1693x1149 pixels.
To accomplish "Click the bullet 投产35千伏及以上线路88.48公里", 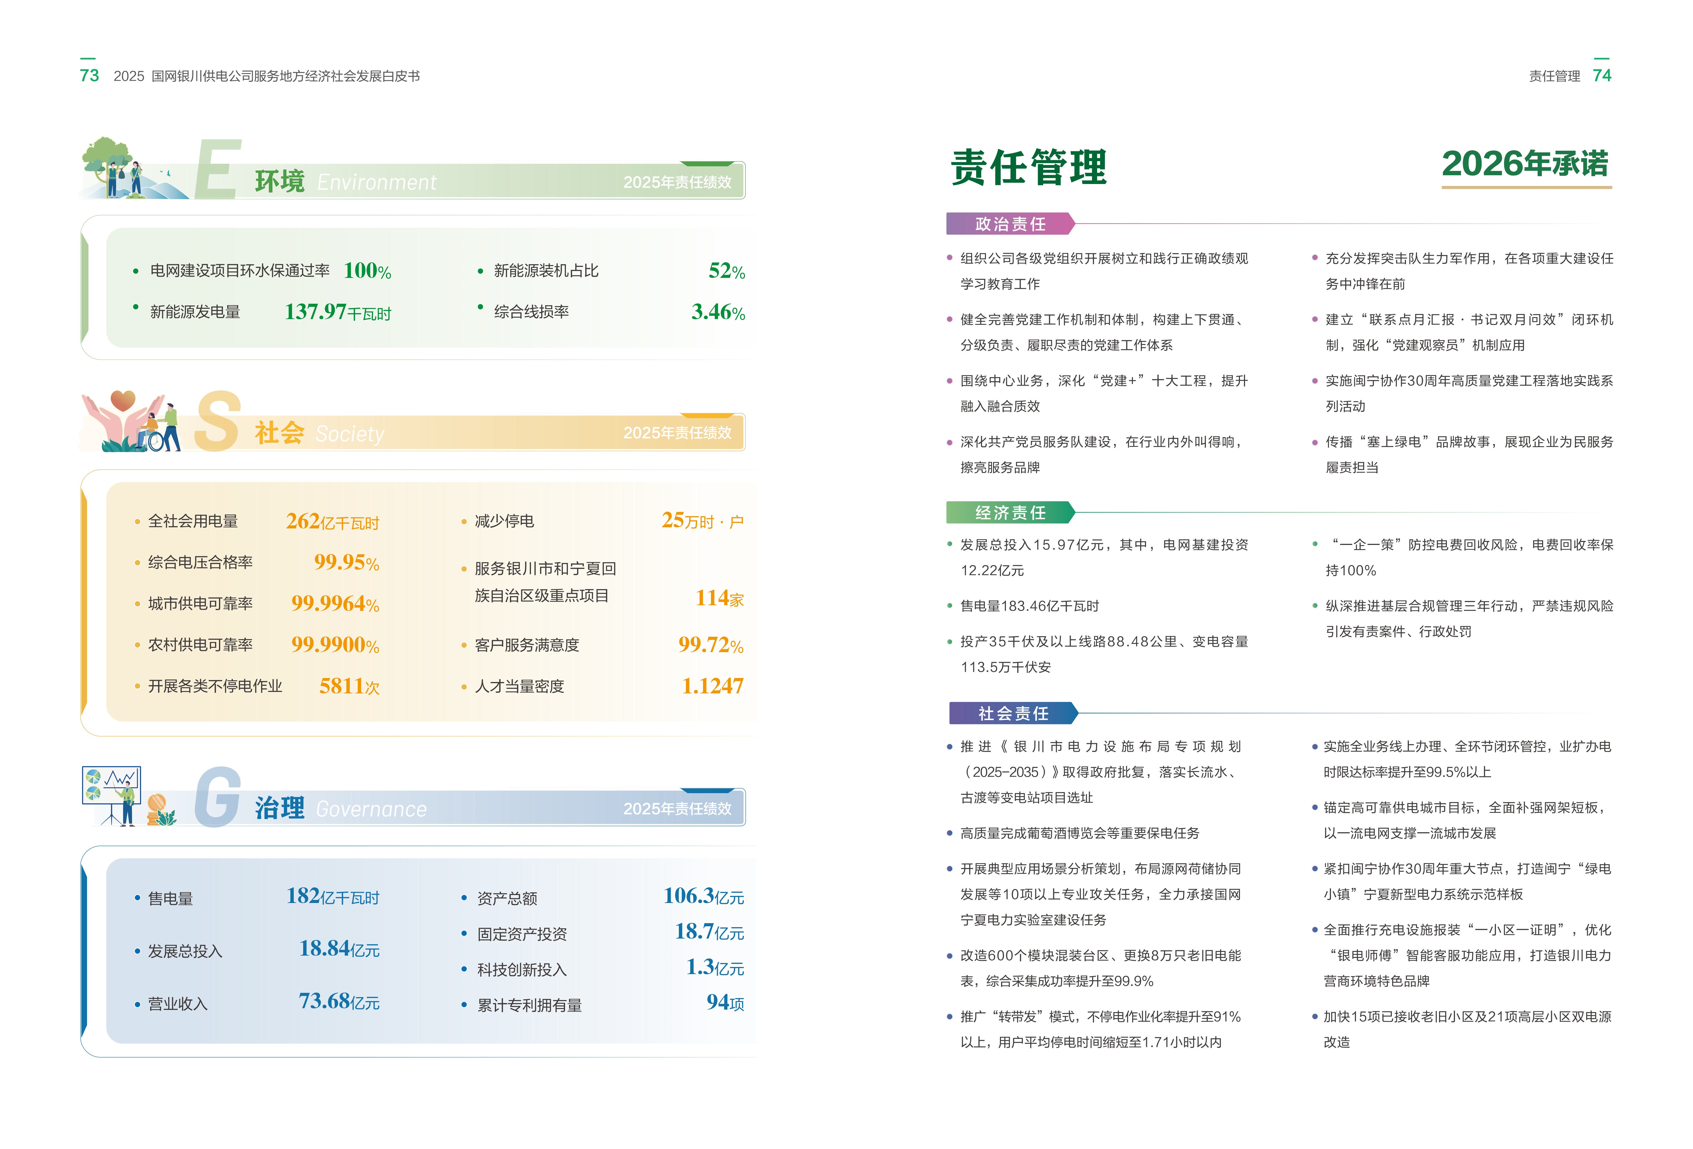I will 1104,654.
